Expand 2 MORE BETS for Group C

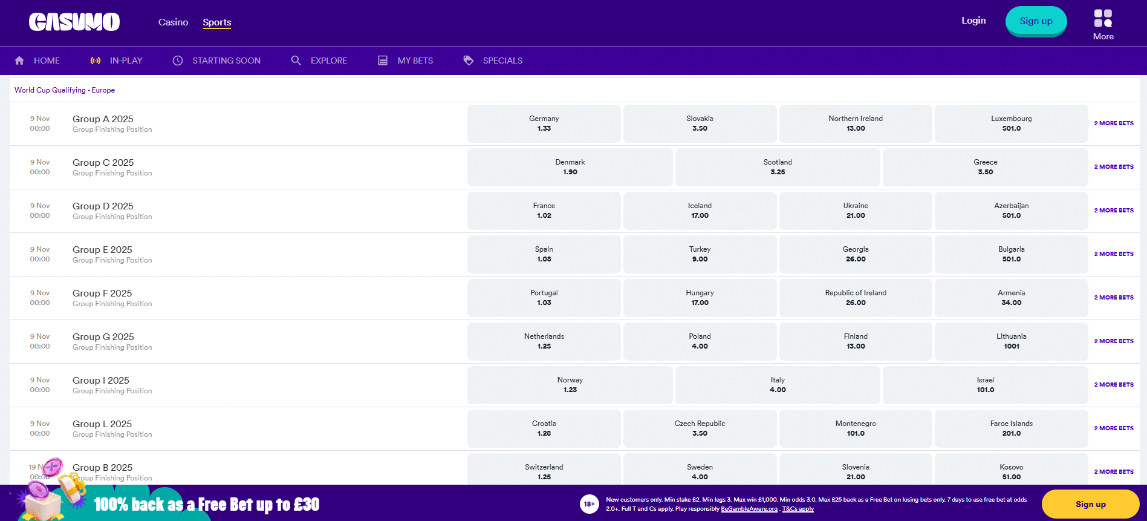click(1114, 167)
